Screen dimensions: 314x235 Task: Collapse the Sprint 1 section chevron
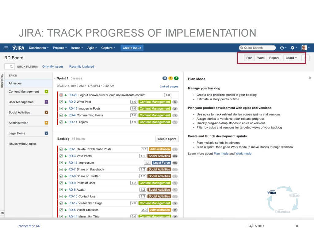pyautogui.click(x=55, y=78)
